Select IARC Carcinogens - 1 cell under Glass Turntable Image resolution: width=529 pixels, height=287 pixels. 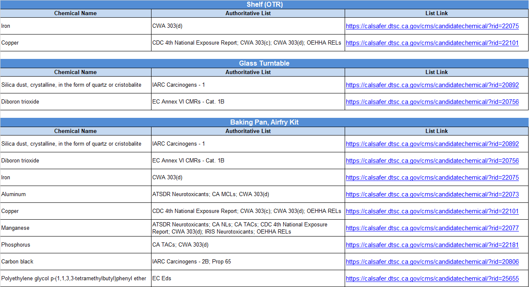coord(248,85)
